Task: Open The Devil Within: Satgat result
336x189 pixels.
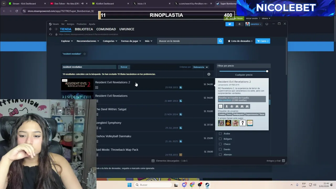Action: click(x=155, y=112)
